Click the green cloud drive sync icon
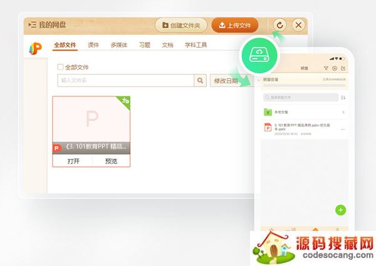The width and height of the screenshot is (376, 266). (x=259, y=53)
